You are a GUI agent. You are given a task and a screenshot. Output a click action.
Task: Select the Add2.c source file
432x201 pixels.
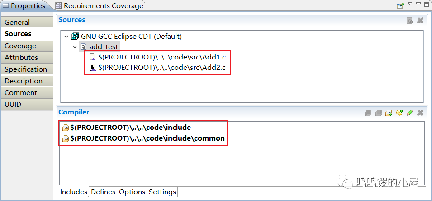(x=161, y=68)
